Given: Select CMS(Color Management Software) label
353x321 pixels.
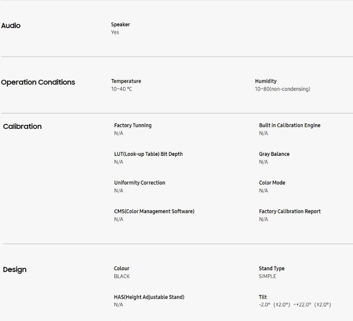Looking at the screenshot, I should [154, 211].
